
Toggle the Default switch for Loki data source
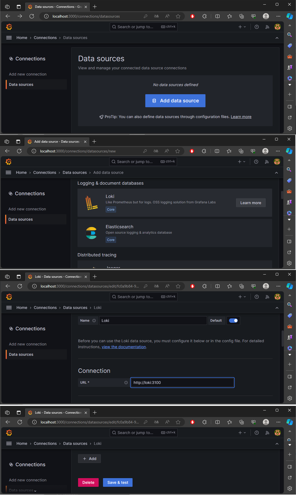233,320
